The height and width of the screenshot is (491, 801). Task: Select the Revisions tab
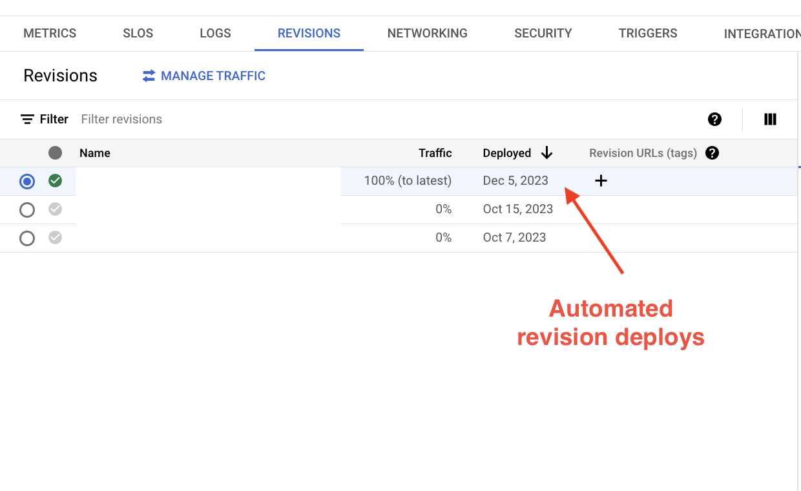(309, 34)
